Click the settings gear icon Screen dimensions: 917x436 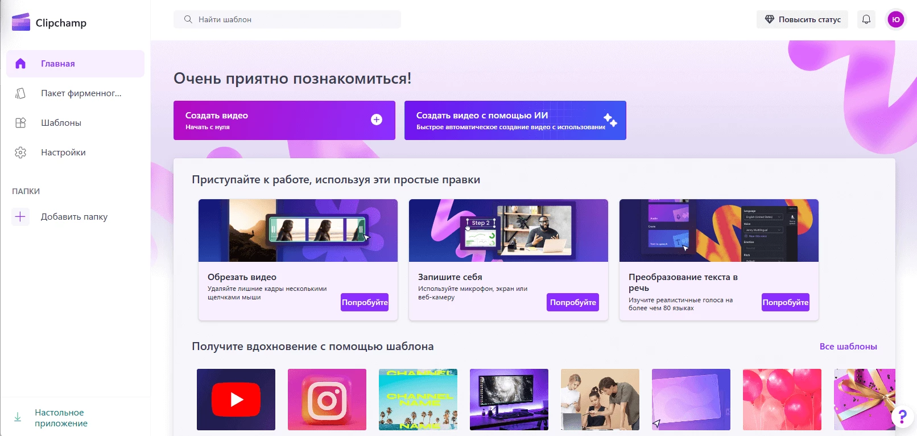[20, 153]
